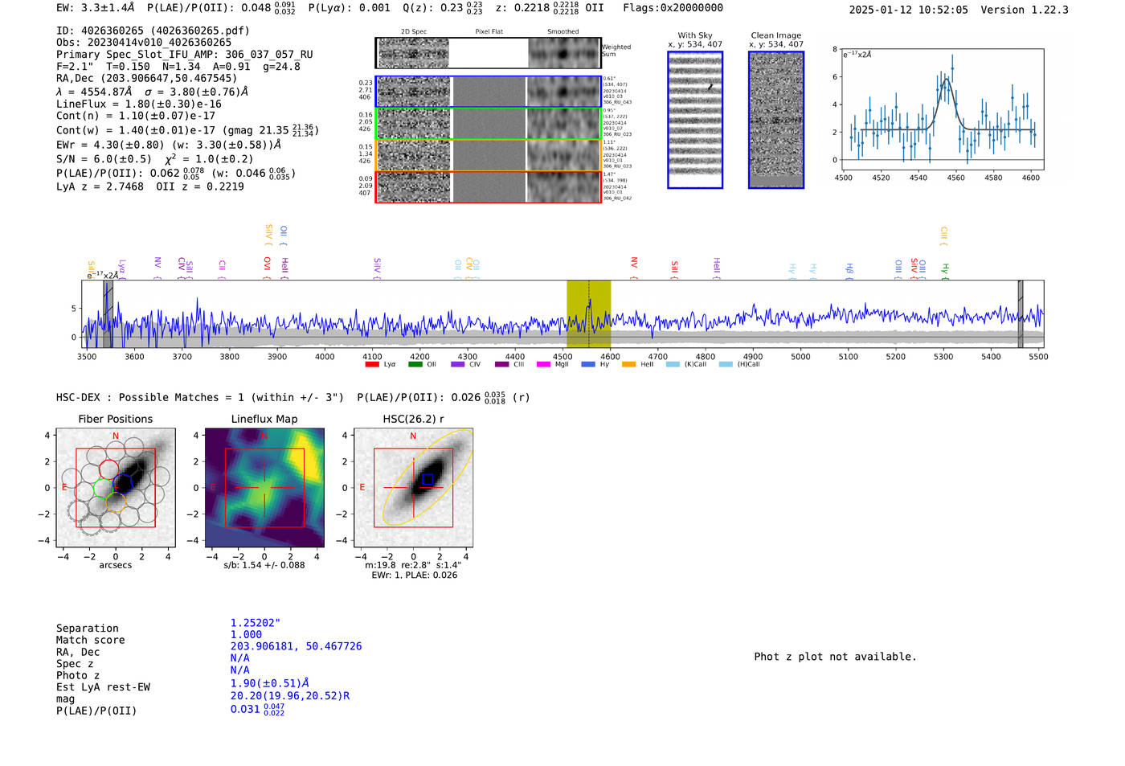Click the green OII legend swatch
This screenshot has width=1125, height=766.
415,364
